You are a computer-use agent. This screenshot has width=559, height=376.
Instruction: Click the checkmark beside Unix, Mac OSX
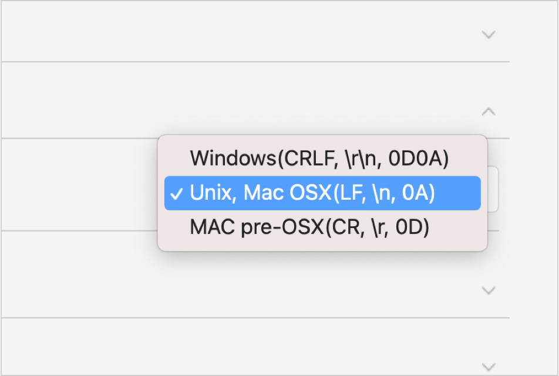[177, 194]
